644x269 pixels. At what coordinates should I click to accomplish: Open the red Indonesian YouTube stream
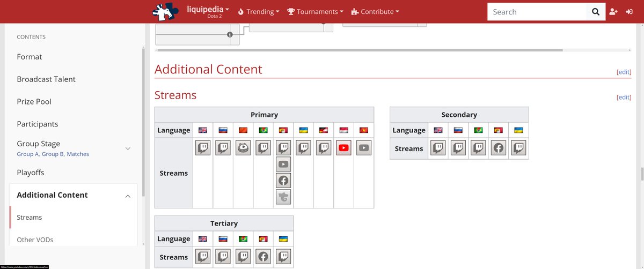click(344, 148)
